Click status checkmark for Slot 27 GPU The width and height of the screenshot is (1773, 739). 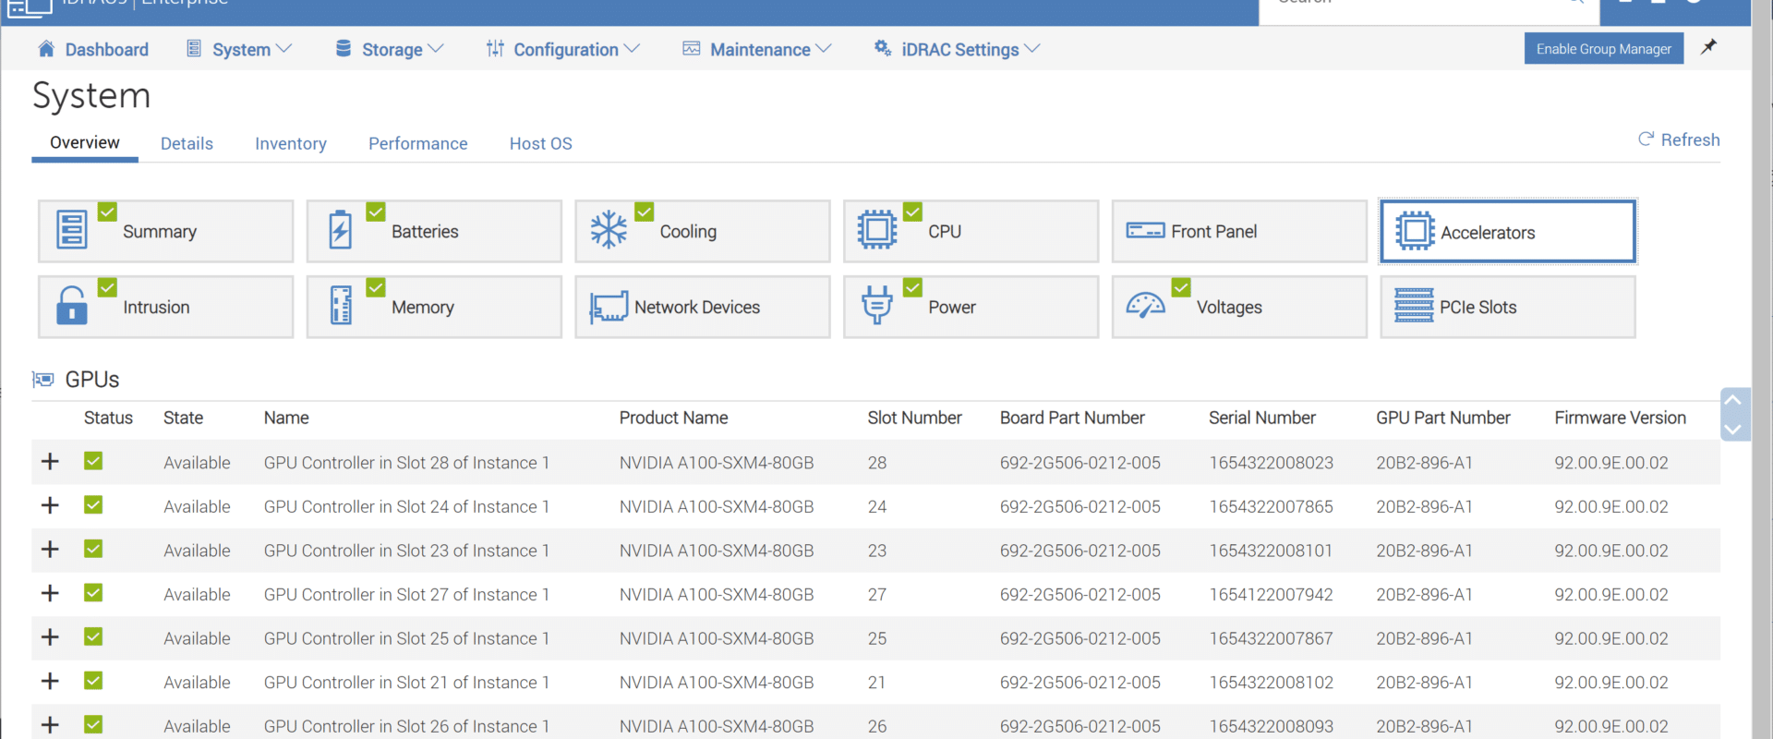click(x=93, y=593)
